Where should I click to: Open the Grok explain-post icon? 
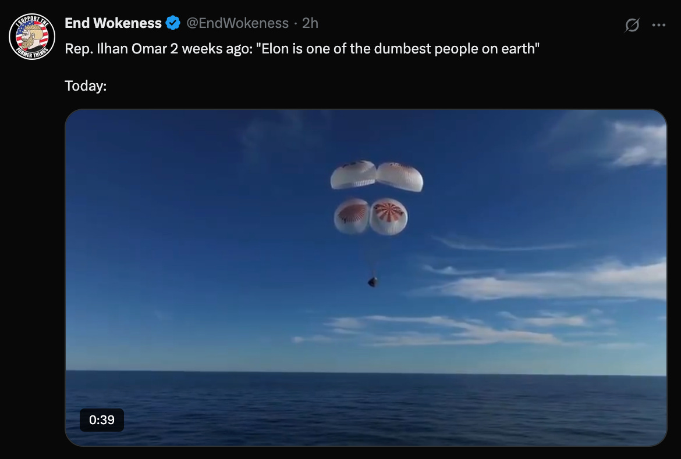tap(632, 25)
